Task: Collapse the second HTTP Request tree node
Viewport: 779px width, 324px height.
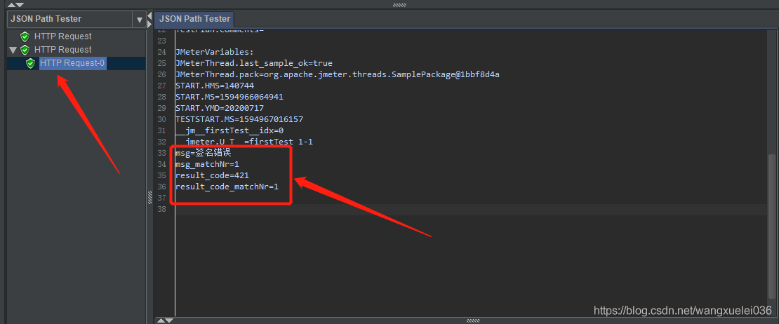Action: click(x=13, y=50)
